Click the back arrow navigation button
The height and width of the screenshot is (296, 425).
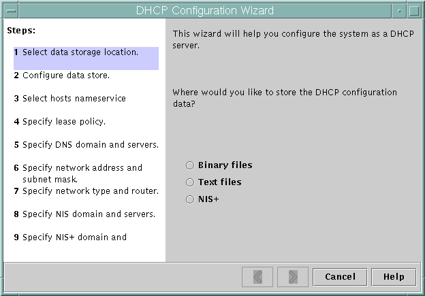click(x=257, y=277)
